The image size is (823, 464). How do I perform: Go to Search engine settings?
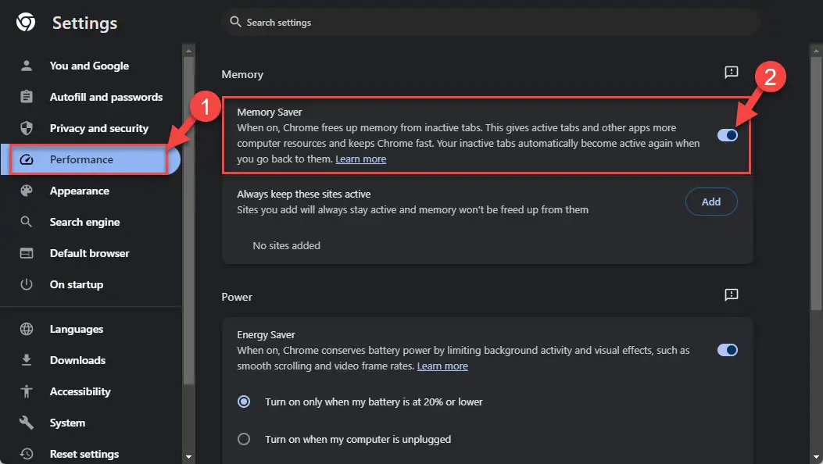click(x=84, y=222)
